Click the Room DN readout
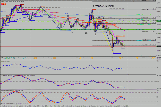The width and height of the screenshot is (161, 107). (88, 58)
